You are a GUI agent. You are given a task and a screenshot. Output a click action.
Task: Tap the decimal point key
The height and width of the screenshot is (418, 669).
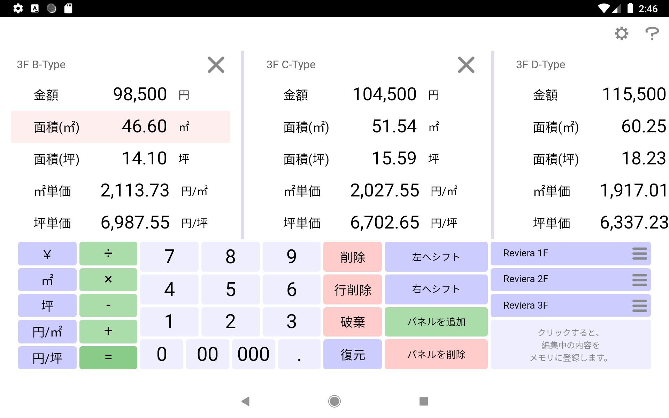[x=299, y=354]
